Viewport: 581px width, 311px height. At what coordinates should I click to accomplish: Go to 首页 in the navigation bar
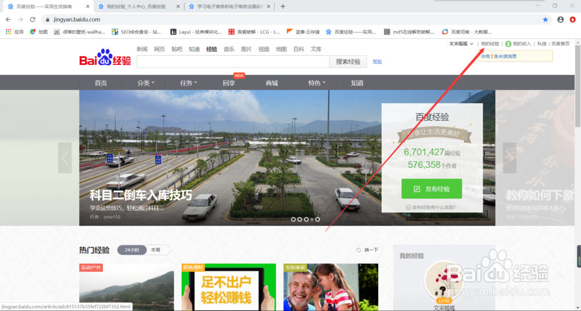click(101, 83)
